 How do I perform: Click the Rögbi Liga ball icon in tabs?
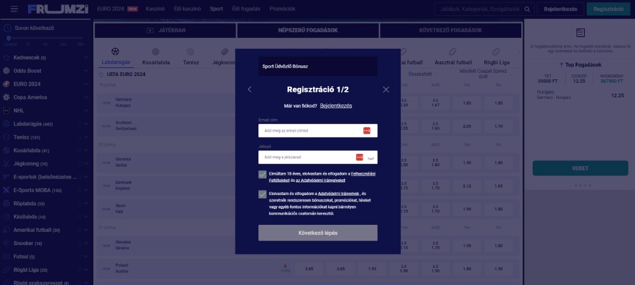tap(496, 52)
